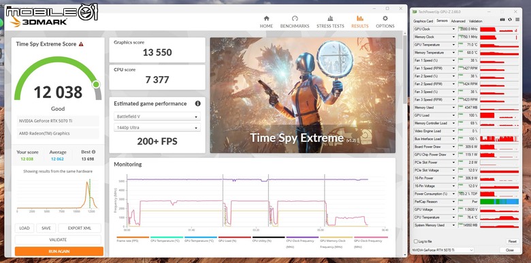The width and height of the screenshot is (531, 263).
Task: Click the Board Power Draw 309.6 W value
Action: point(468,147)
